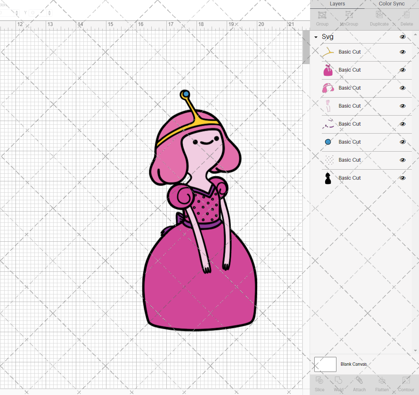Click Basic Cut label beside dress thumbnail
Screen dimensions: 419x395
[x=349, y=70]
